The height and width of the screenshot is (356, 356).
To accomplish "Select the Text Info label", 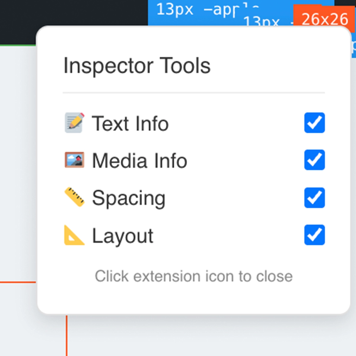I will (x=130, y=123).
